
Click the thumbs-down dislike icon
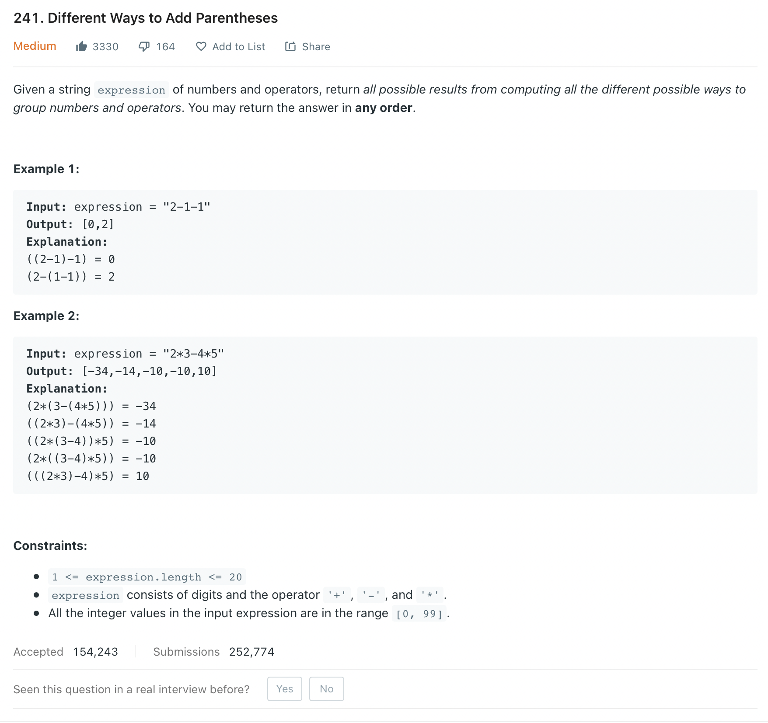[144, 46]
